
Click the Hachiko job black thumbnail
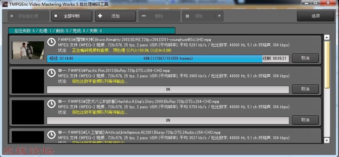point(28,112)
